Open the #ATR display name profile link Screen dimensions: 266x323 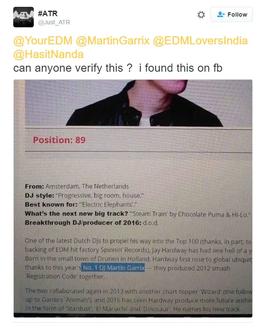click(x=48, y=14)
